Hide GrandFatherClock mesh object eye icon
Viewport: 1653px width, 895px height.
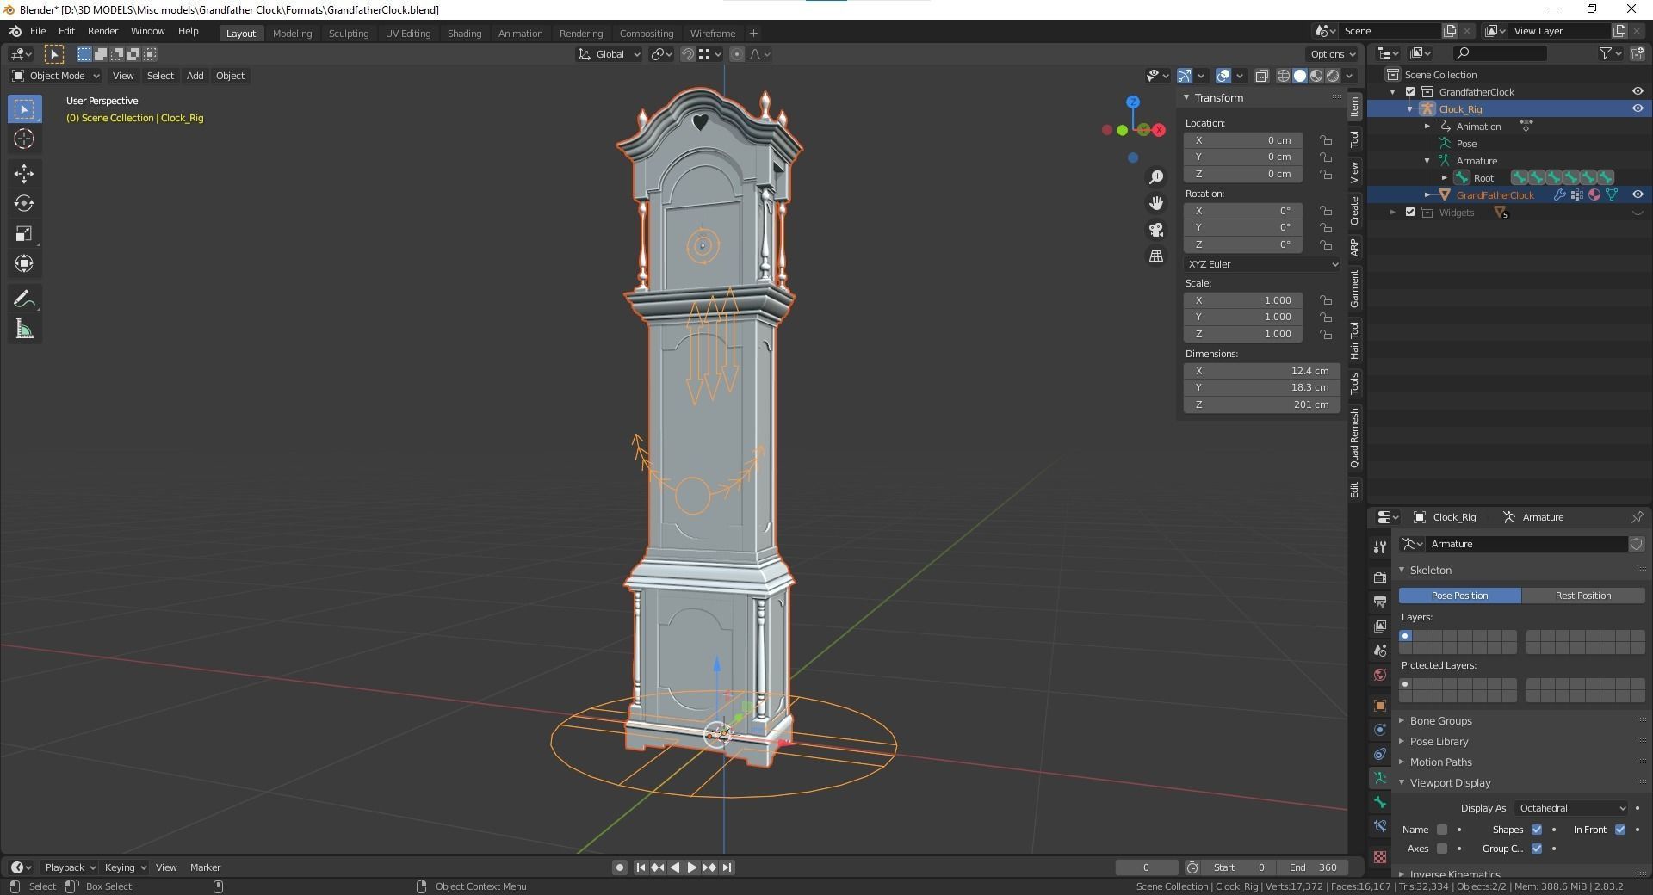click(x=1638, y=194)
